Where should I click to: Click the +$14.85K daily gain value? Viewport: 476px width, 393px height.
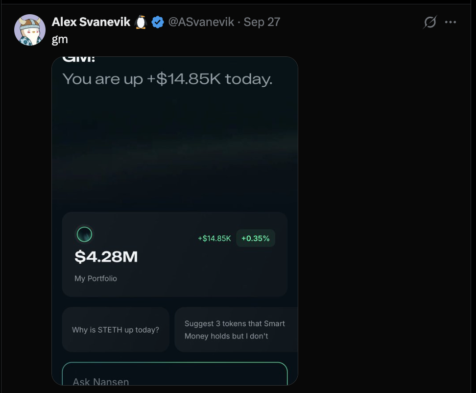[214, 239]
